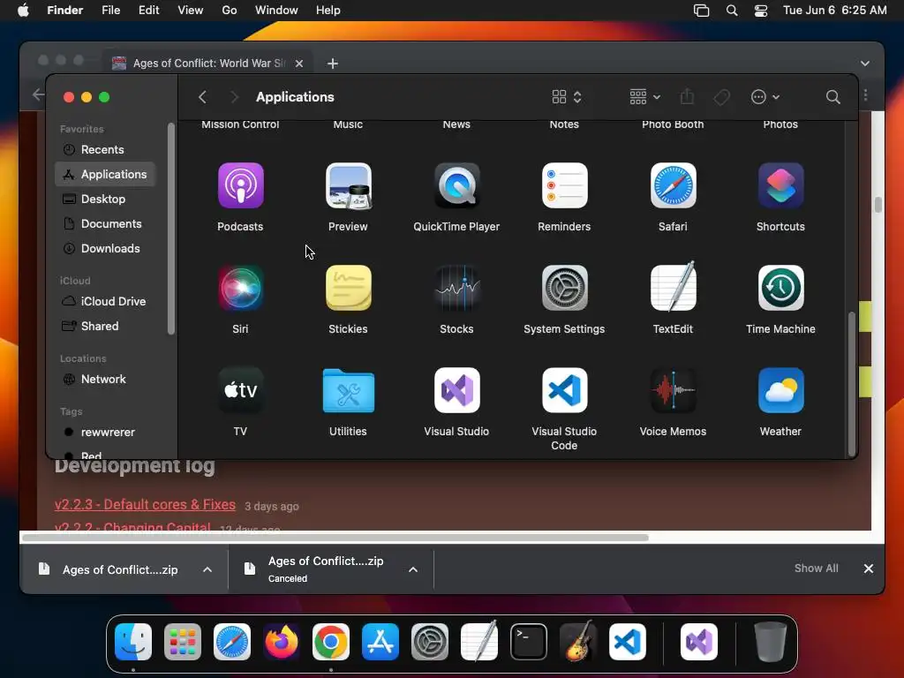Select the Utilities folder icon
Screen dimensions: 904x678
pos(348,390)
